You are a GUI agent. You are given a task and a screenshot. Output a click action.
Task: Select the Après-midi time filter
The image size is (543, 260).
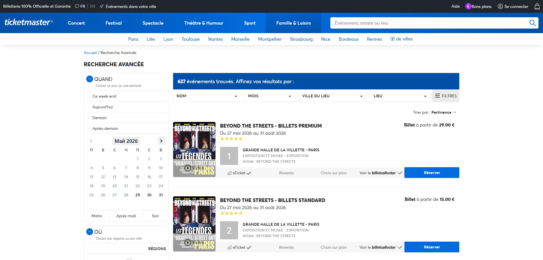click(126, 216)
